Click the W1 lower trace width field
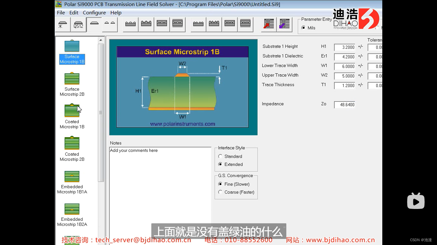 345,66
